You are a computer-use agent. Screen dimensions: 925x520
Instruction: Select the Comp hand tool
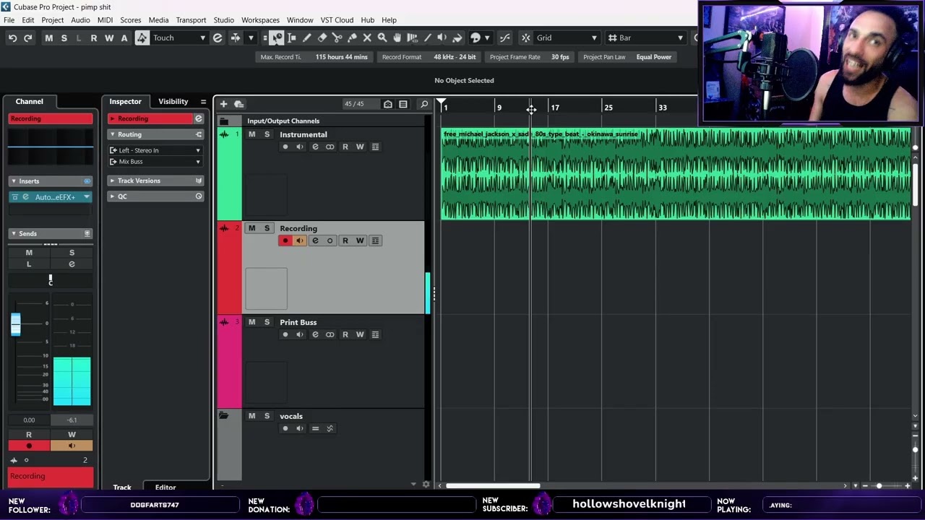[x=397, y=38]
